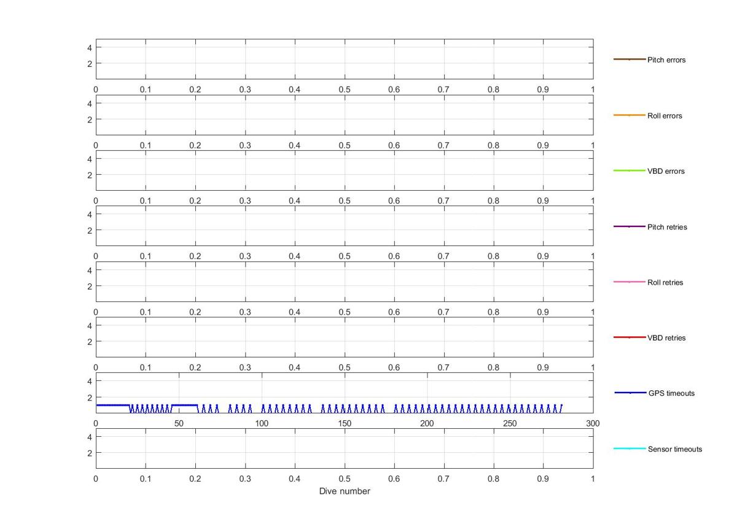Click the Pitch errors legend label
This screenshot has height=527, width=737.
[x=666, y=60]
